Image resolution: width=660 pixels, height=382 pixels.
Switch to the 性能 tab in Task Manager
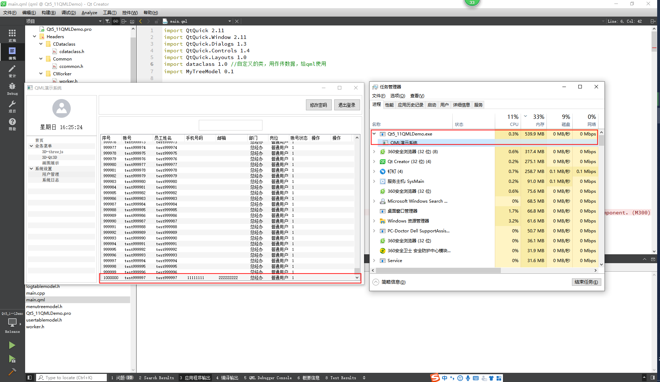pos(389,105)
